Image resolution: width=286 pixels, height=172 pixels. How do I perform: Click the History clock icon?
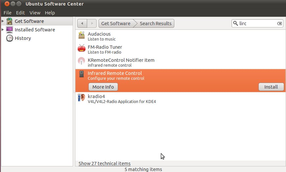coord(10,38)
